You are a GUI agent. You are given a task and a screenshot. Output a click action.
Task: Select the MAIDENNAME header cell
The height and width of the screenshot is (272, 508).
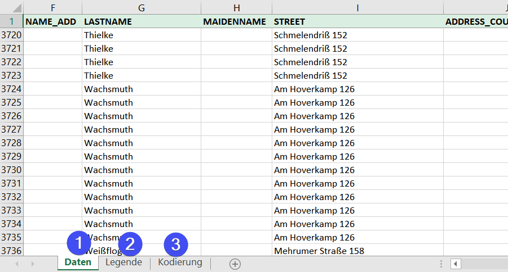pyautogui.click(x=236, y=21)
